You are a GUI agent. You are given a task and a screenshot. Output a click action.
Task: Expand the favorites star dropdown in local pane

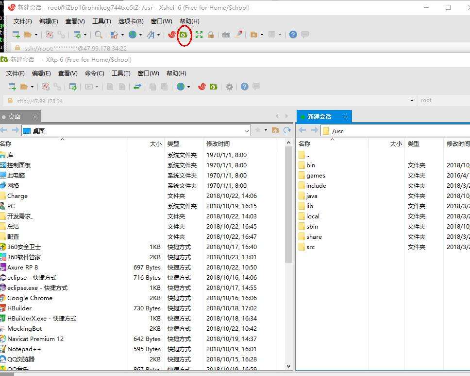[266, 130]
